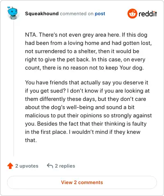Open Squeakhound's blue Snoo avatar
The image size is (164, 196).
click(x=12, y=13)
